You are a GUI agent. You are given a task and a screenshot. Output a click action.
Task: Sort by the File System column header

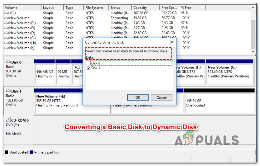[96, 7]
